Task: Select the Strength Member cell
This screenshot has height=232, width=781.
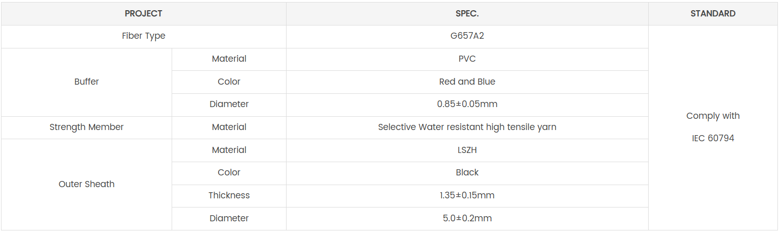Action: tap(86, 127)
